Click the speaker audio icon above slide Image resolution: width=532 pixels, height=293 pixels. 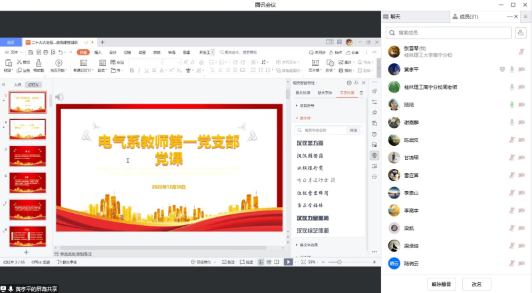59,97
